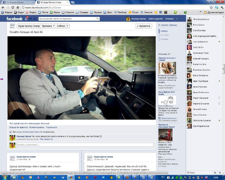Select Сейчас in timeline navigator
225x180 pixels.
(164, 31)
